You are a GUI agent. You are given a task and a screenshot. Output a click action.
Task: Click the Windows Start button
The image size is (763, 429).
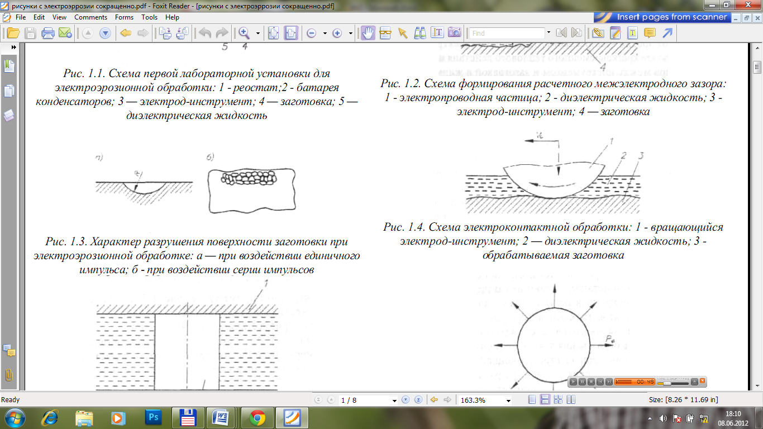tap(15, 418)
